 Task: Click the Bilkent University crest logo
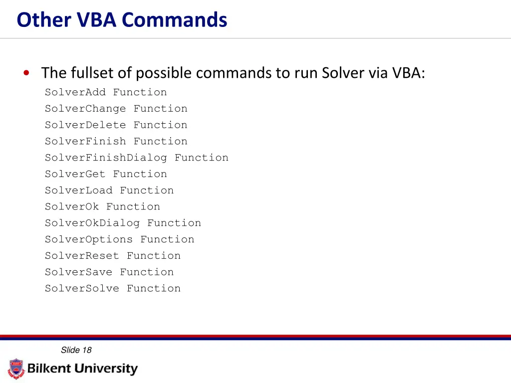[16, 369]
